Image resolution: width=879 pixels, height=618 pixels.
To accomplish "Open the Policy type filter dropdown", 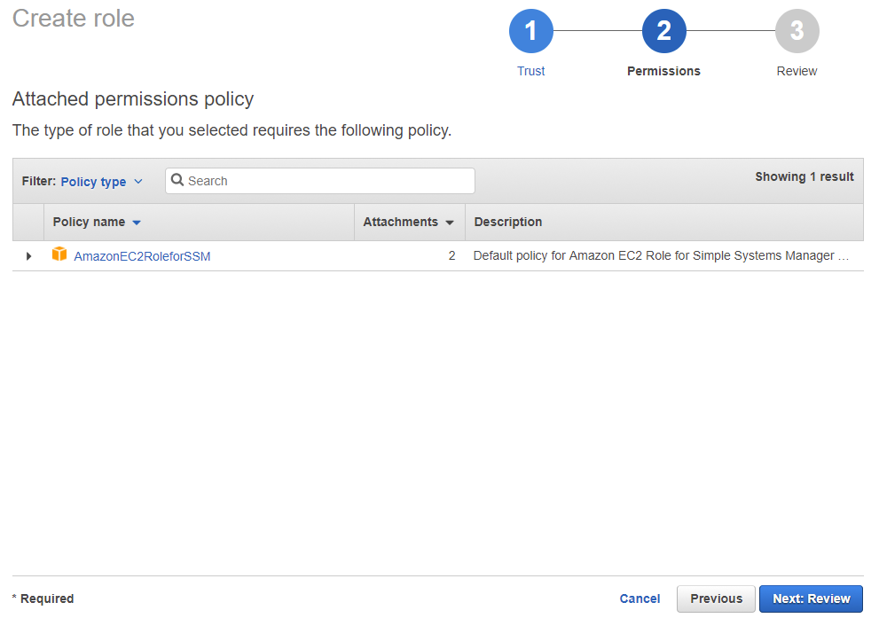I will point(101,182).
